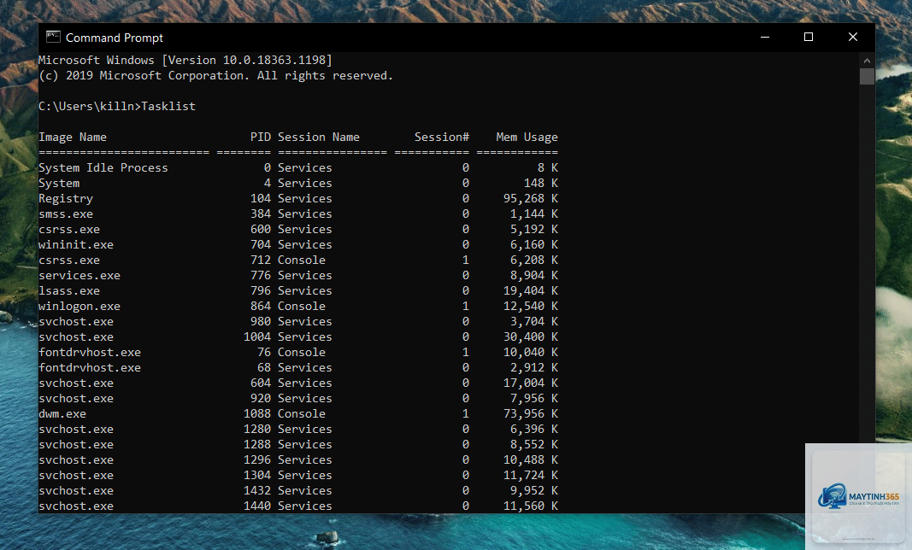Click 'fontdrvhost.exe' in the PID 76 row
The image size is (912, 550).
90,353
